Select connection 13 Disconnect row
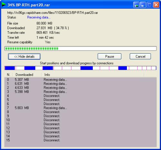 pos(80,132)
